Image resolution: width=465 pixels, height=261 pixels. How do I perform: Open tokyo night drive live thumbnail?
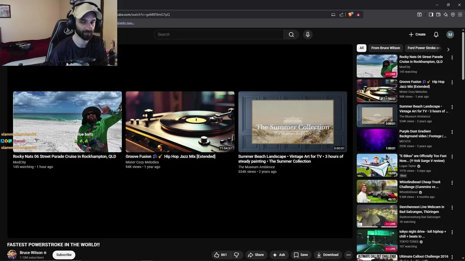click(x=377, y=241)
